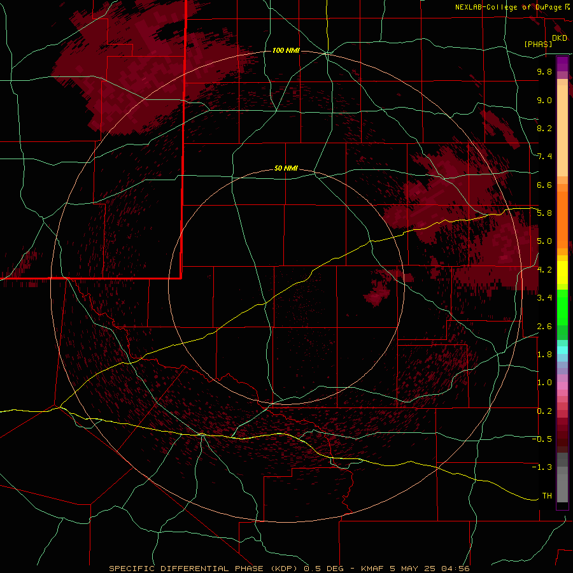The width and height of the screenshot is (573, 573).
Task: Pick the yellow band on the color scale
Action: pyautogui.click(x=562, y=272)
